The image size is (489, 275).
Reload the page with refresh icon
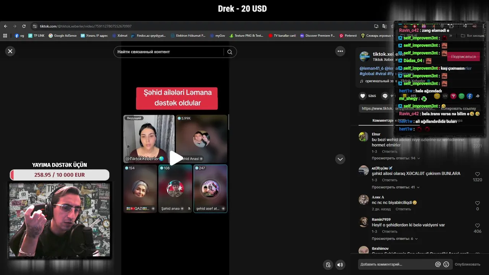click(24, 26)
